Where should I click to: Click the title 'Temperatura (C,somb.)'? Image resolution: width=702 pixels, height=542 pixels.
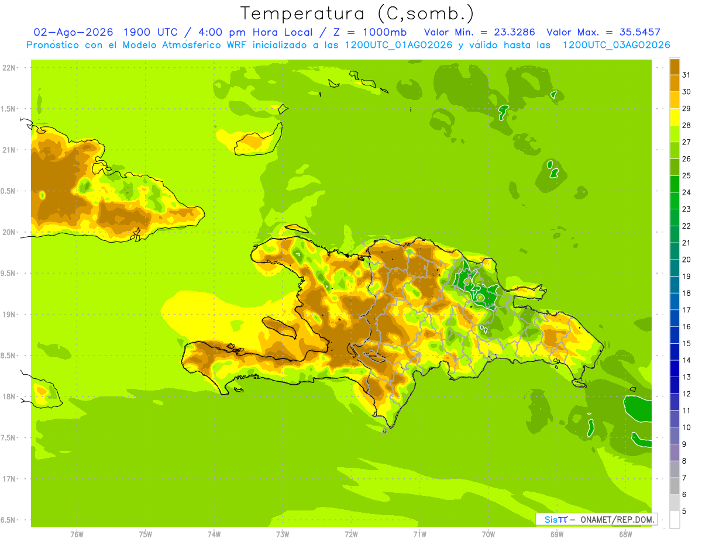357,13
